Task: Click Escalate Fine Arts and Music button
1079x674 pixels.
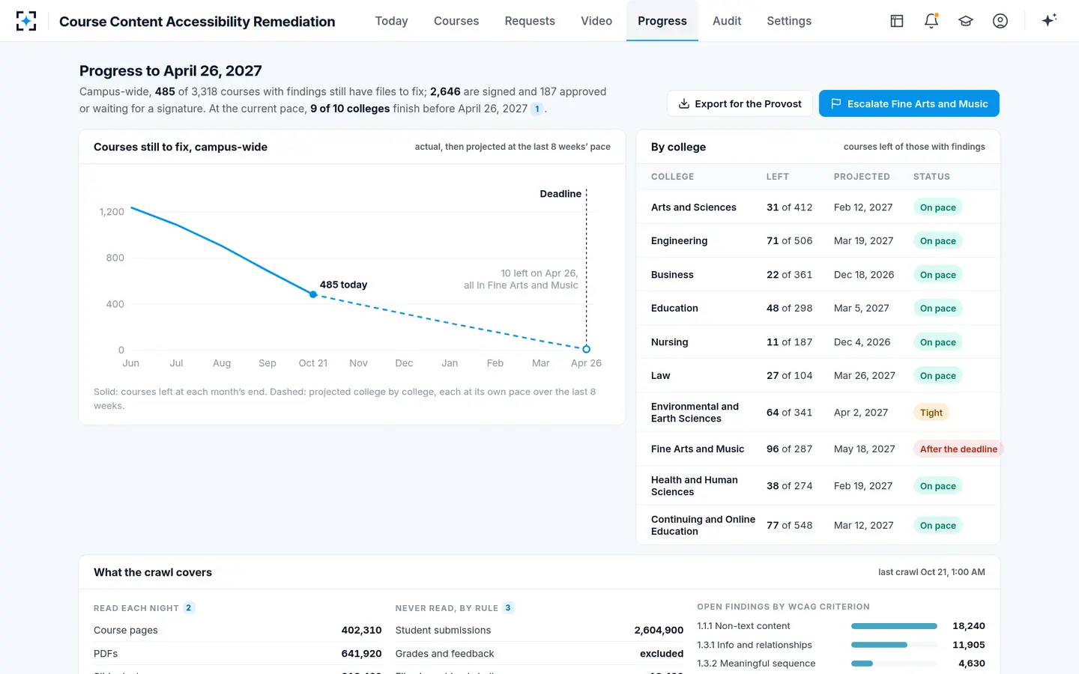Action: (x=909, y=103)
